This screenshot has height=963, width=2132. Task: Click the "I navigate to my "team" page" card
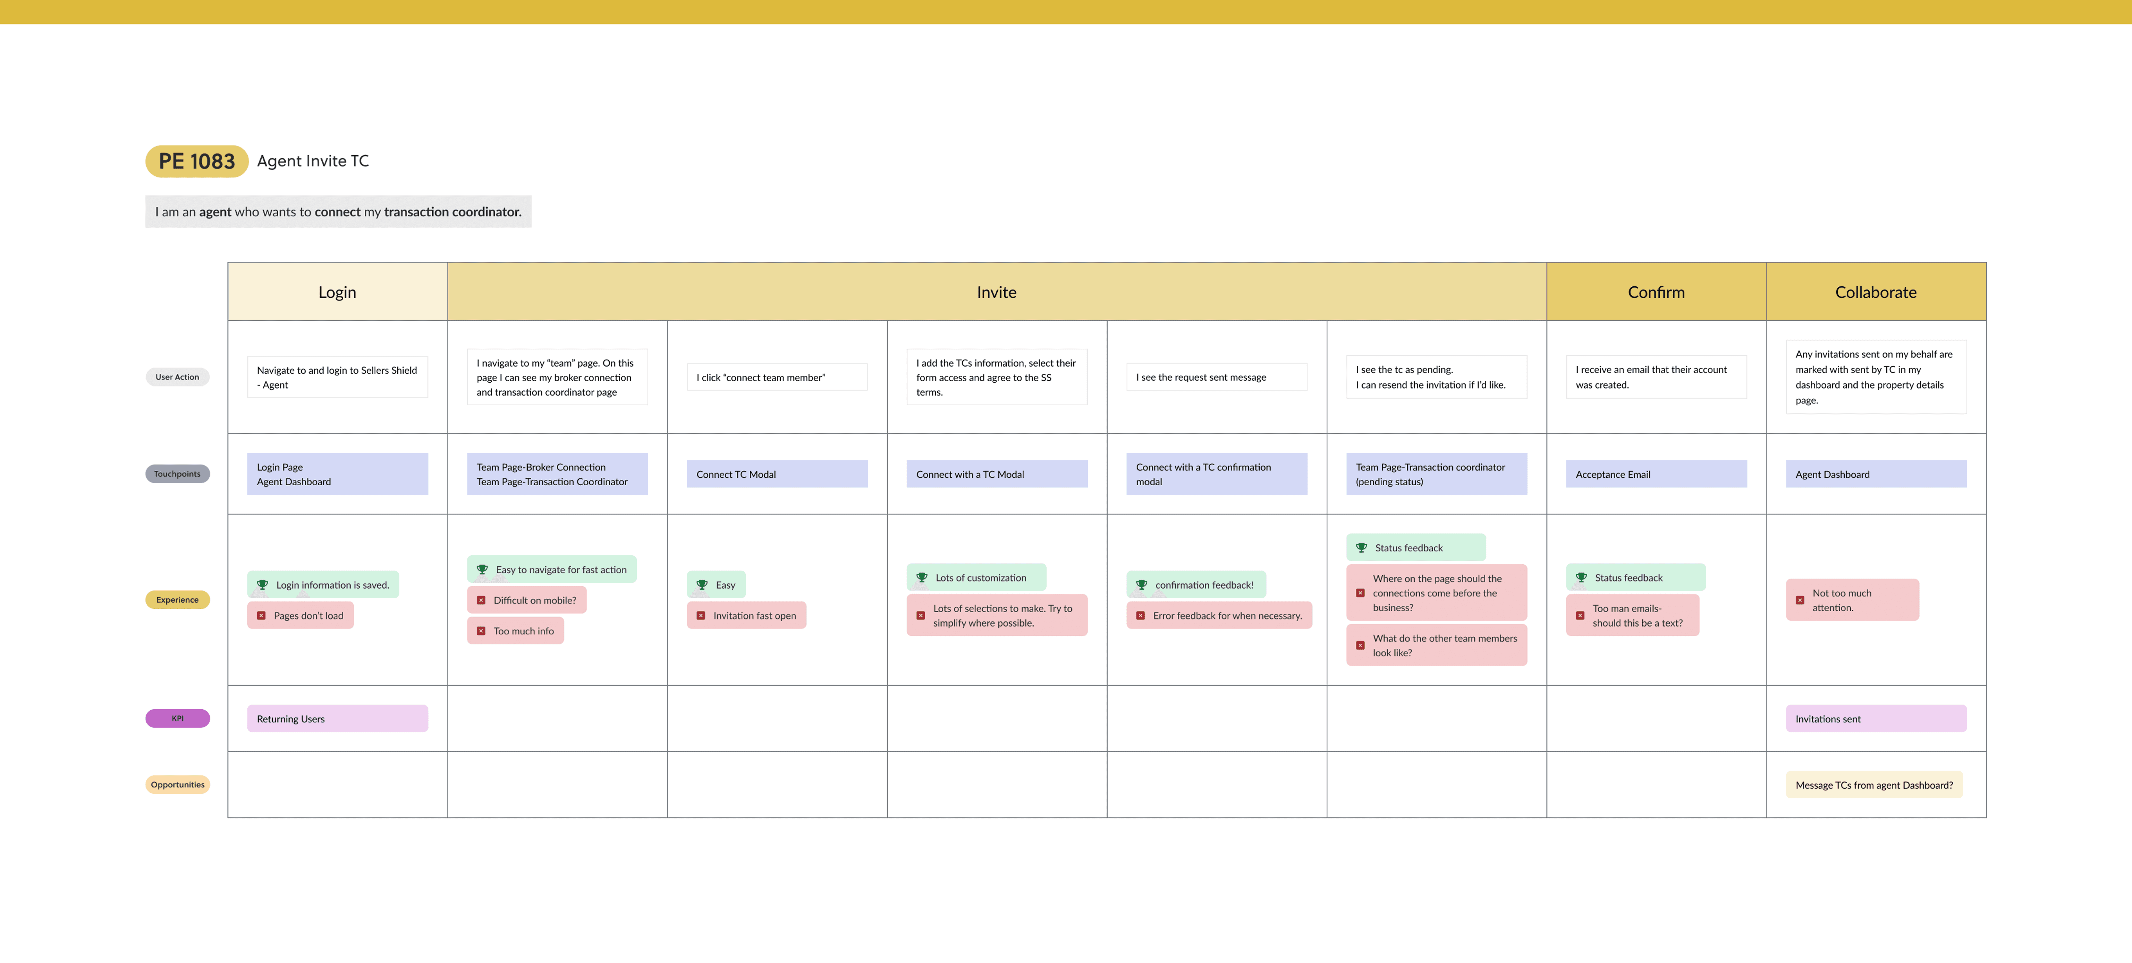point(557,377)
